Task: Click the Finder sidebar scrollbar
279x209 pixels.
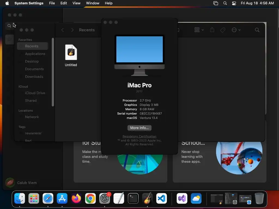Action: (53, 72)
